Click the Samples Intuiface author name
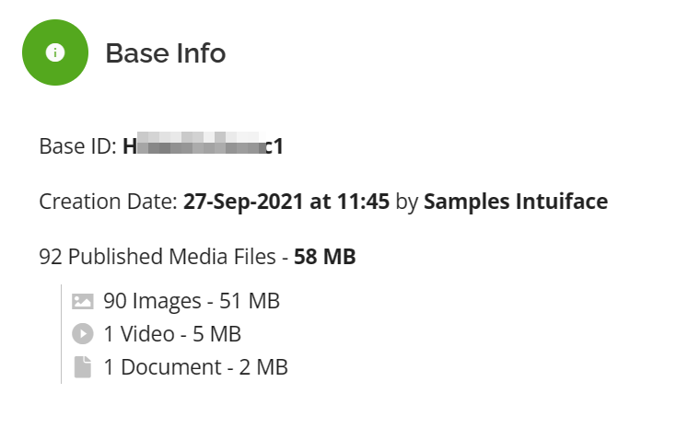This screenshot has height=428, width=700. point(516,202)
